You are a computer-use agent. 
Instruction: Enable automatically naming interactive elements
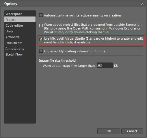pos(41,15)
